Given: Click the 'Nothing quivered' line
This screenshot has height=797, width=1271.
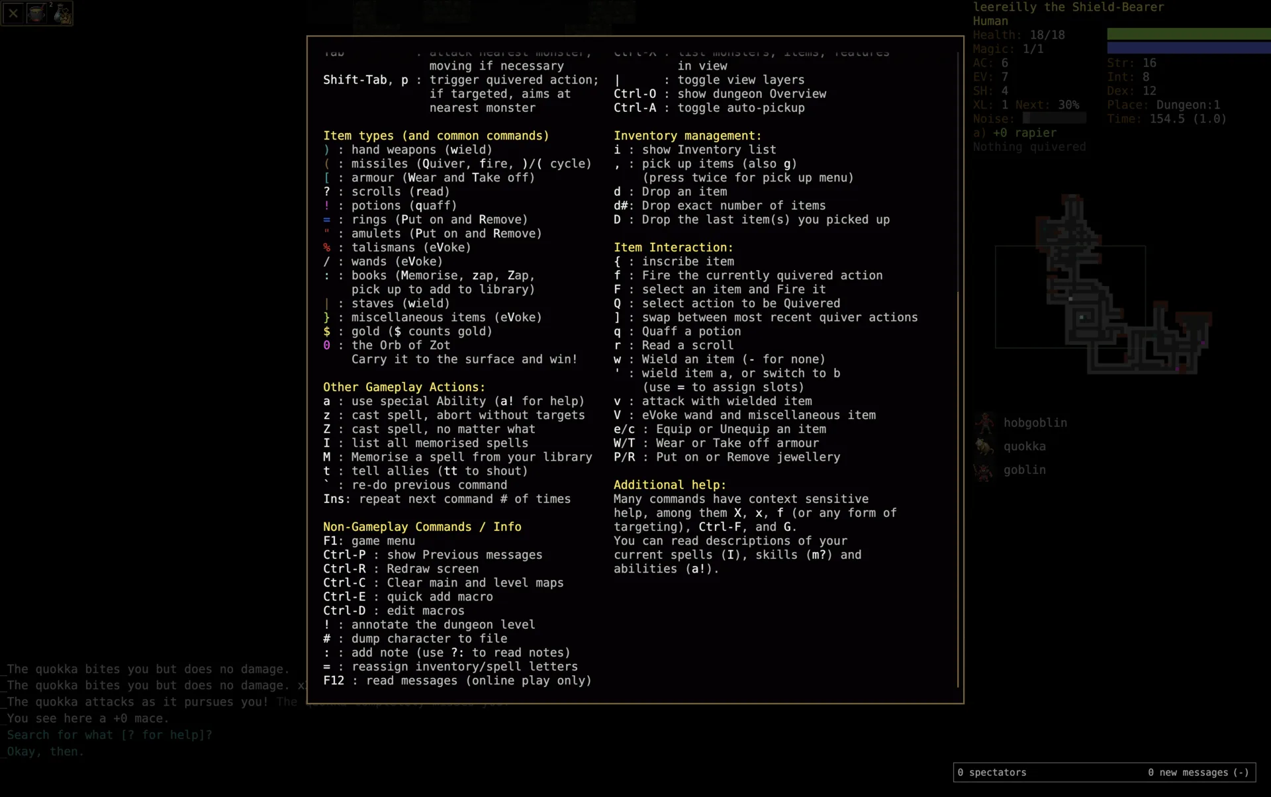Looking at the screenshot, I should coord(1029,147).
